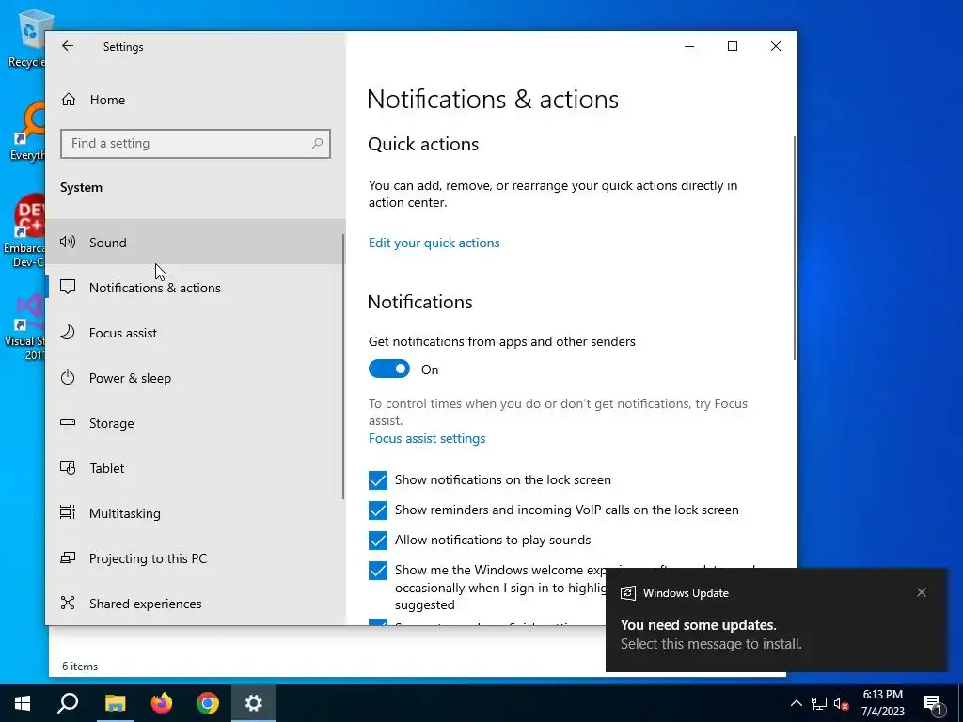Click the Storage drive icon
This screenshot has width=963, height=722.
[68, 422]
